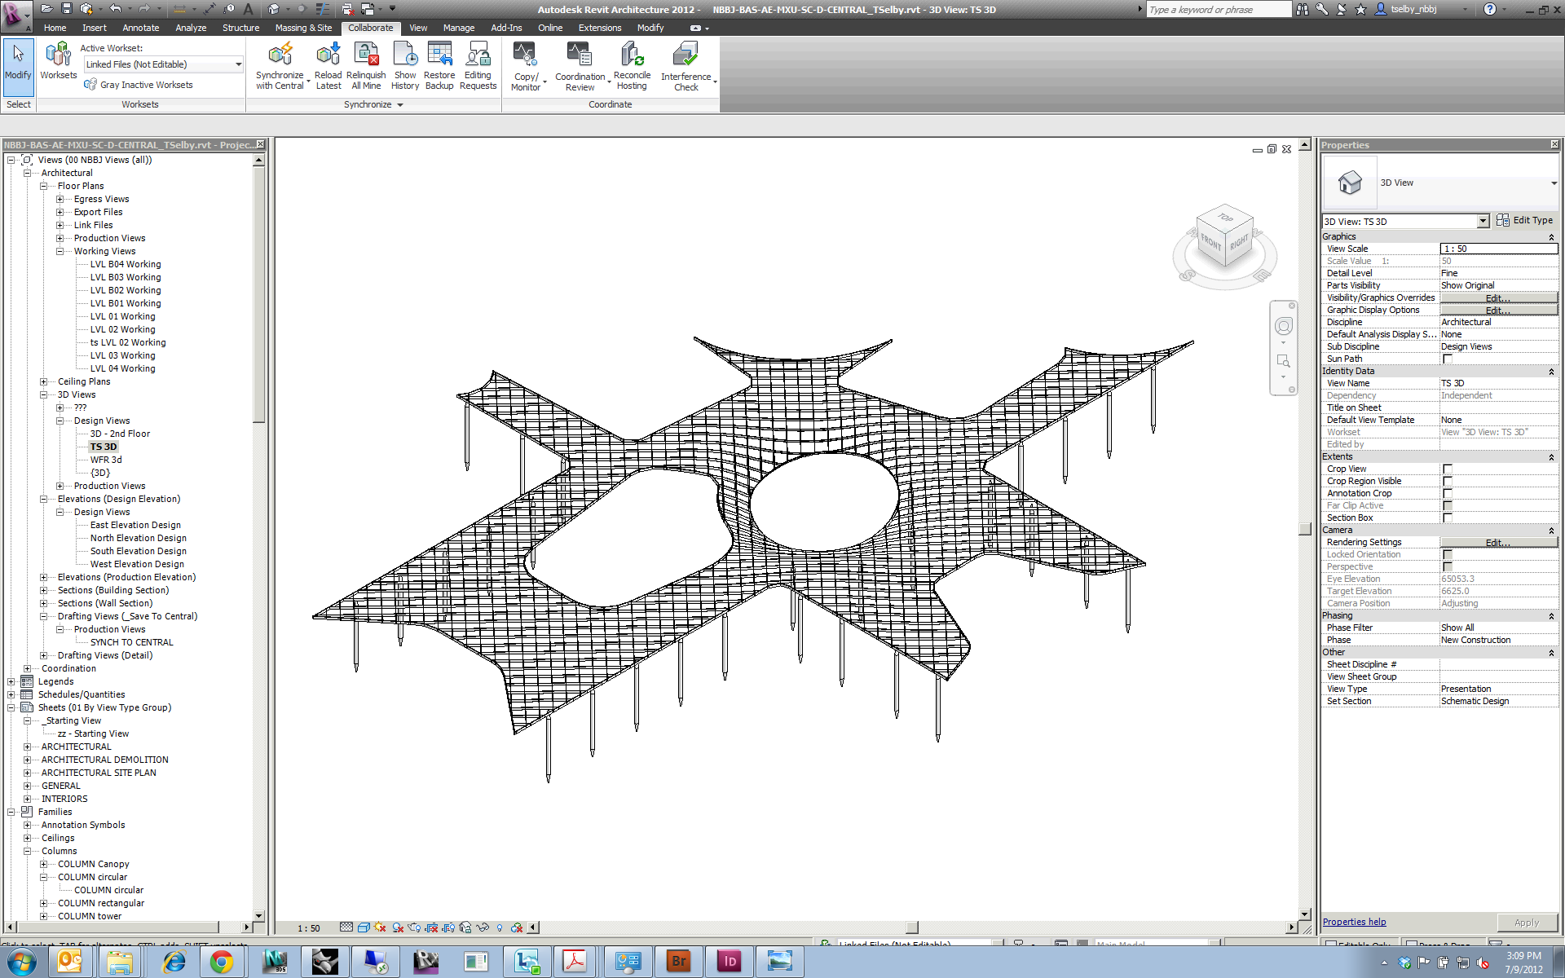Open Show History
The width and height of the screenshot is (1565, 978).
coord(405,67)
